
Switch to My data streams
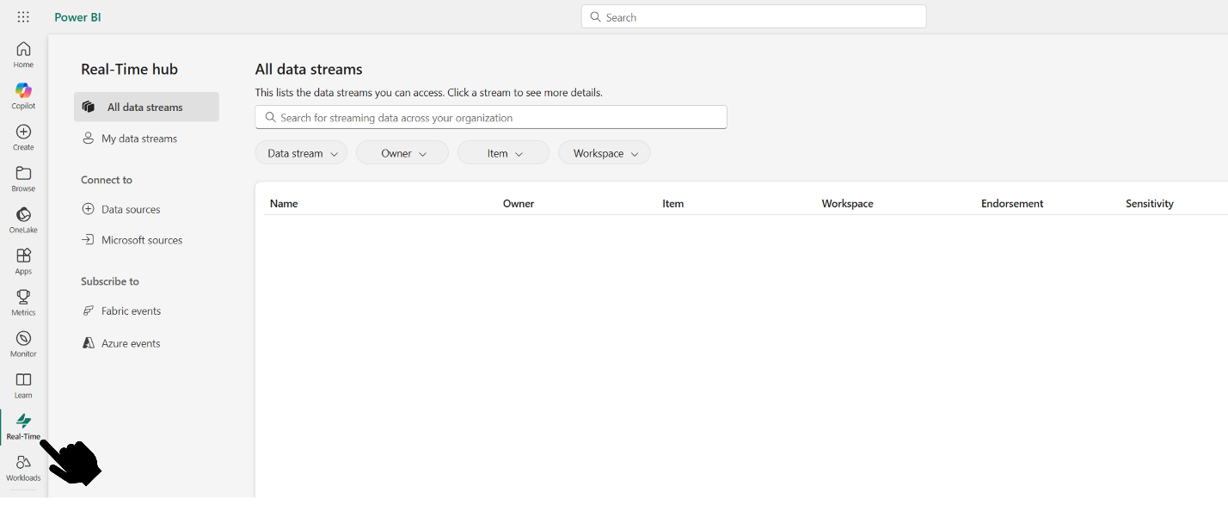pos(138,138)
